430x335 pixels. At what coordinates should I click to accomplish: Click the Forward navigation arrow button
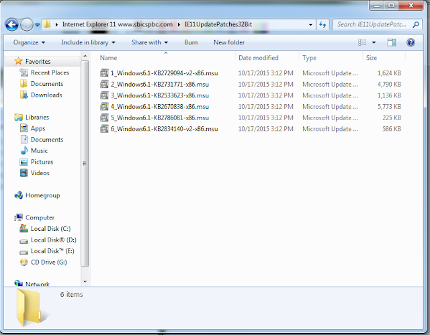click(27, 25)
